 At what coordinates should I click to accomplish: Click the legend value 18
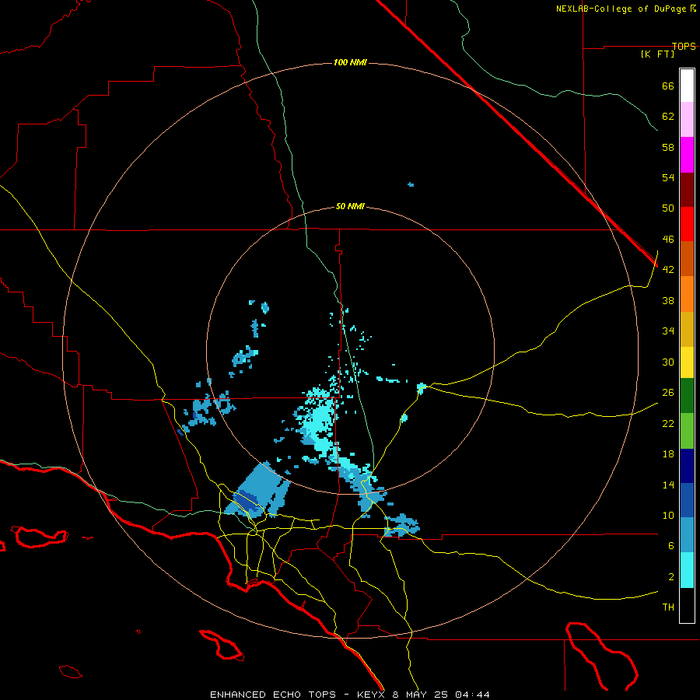668,454
